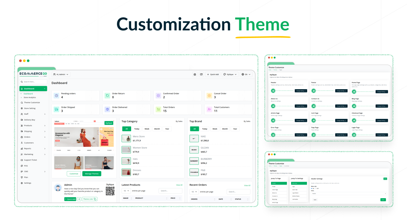Open the EN language dropdown

[246, 74]
